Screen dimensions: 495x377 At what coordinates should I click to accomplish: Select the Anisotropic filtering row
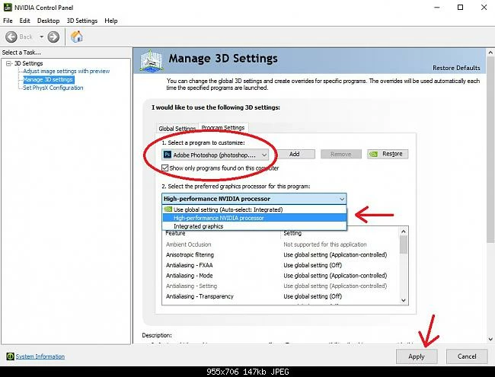pos(281,255)
